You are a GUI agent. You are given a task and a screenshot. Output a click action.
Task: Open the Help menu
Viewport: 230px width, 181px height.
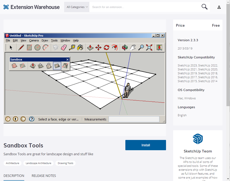(x=76, y=40)
